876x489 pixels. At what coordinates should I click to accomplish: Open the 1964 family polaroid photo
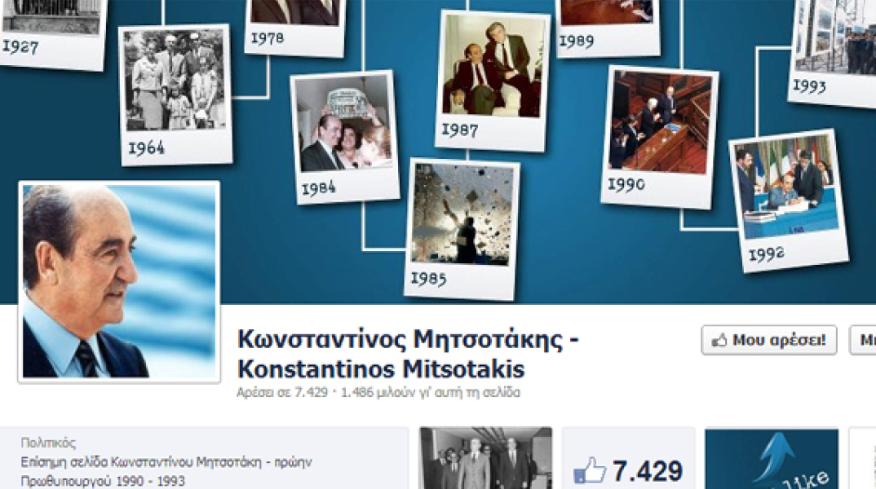click(175, 95)
